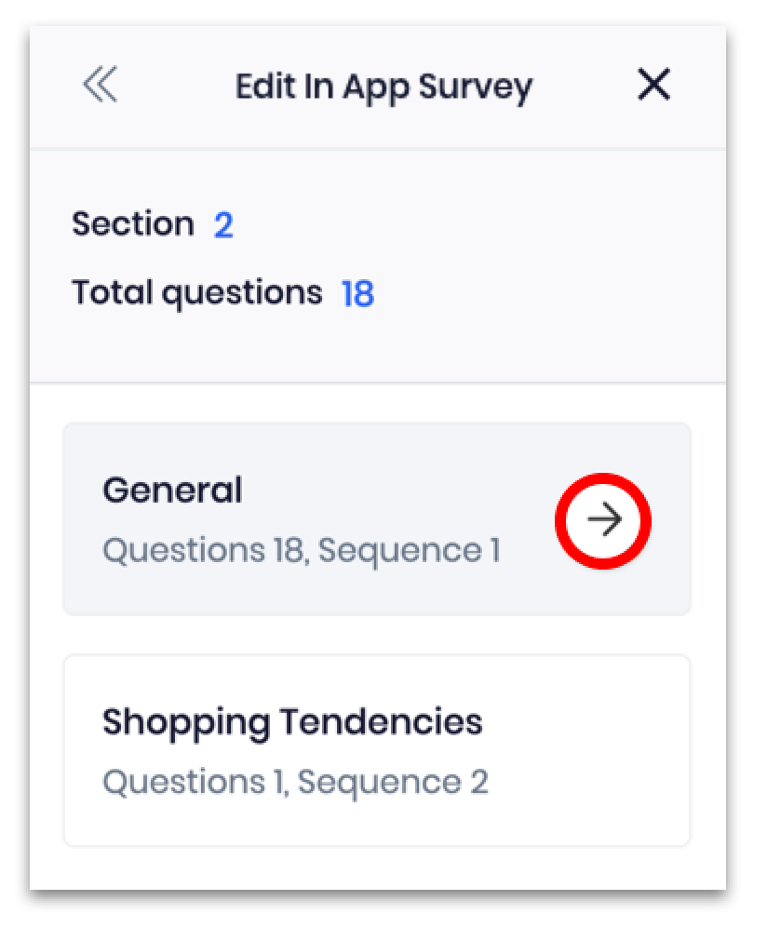Click the Edit In App Survey title

pyautogui.click(x=383, y=86)
